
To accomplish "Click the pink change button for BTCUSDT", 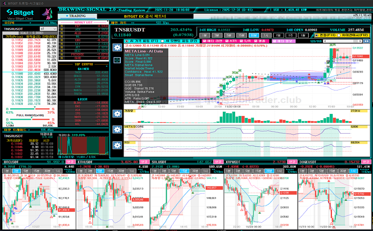I will (70, 162).
